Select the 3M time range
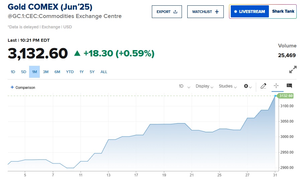This screenshot has width=300, height=185. (46, 72)
